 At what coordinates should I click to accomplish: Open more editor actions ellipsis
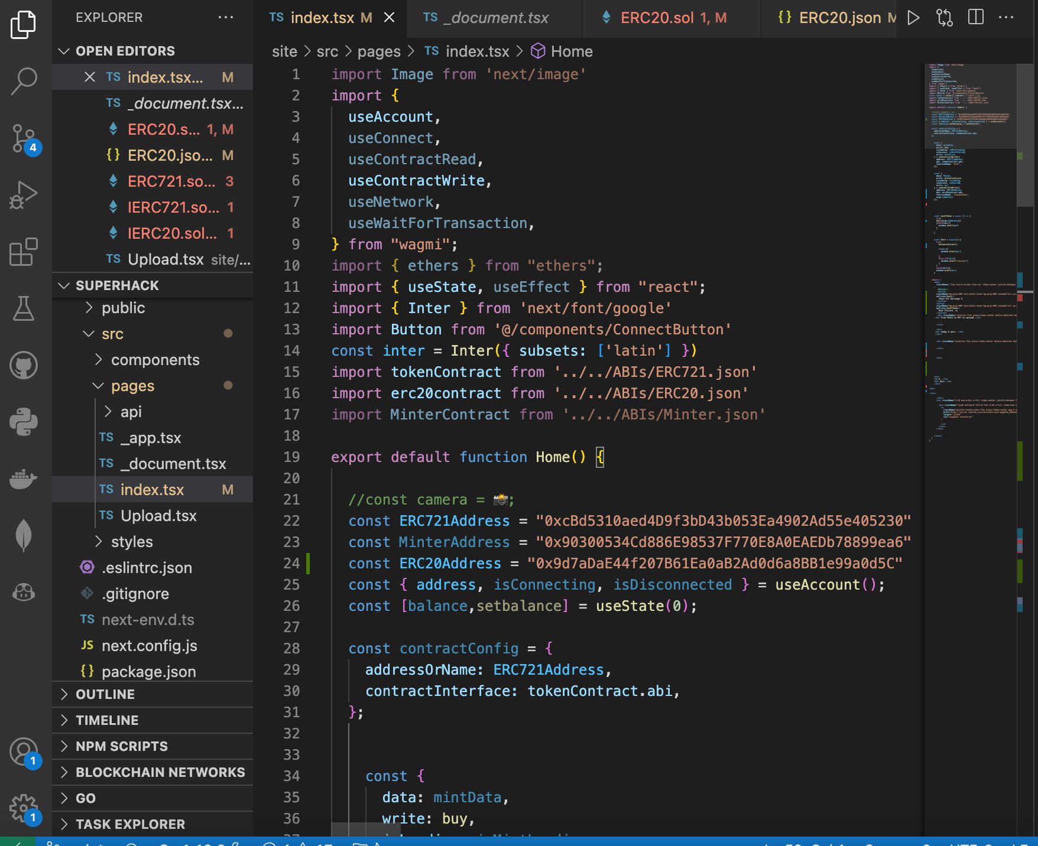pos(1006,18)
